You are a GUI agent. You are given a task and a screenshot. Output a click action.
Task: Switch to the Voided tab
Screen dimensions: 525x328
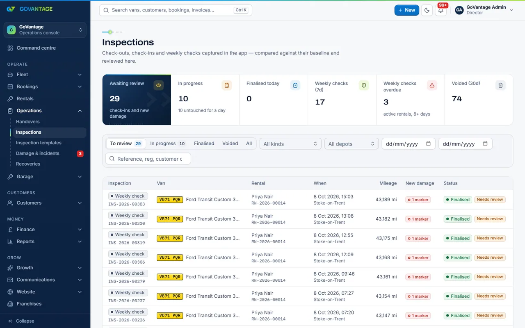230,143
